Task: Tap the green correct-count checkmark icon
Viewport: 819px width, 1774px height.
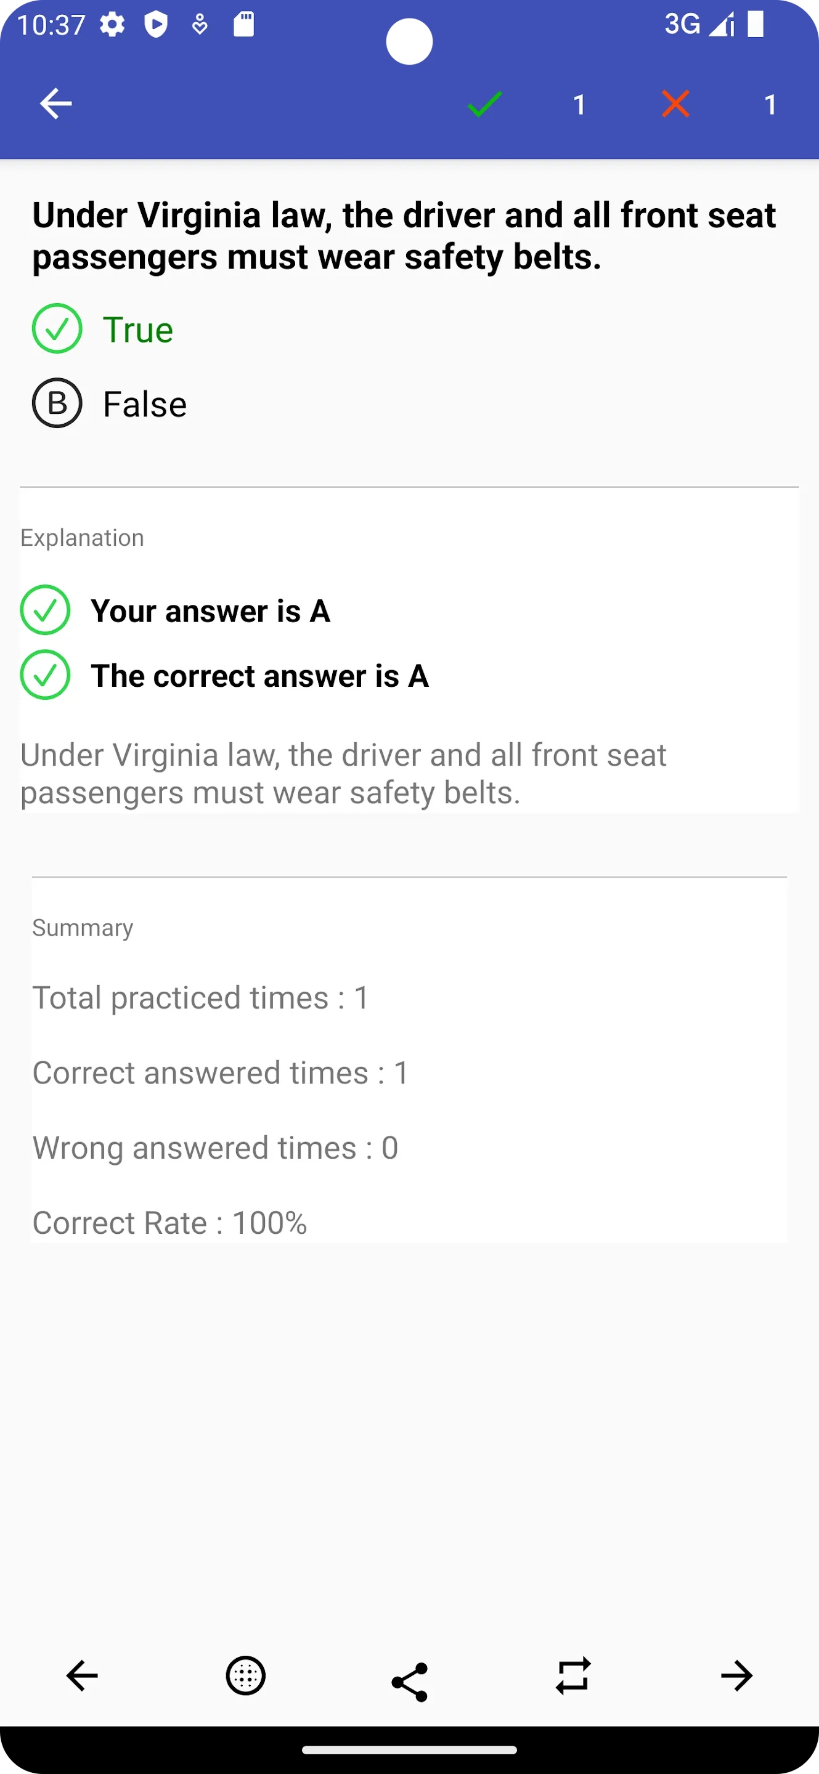Action: click(485, 104)
